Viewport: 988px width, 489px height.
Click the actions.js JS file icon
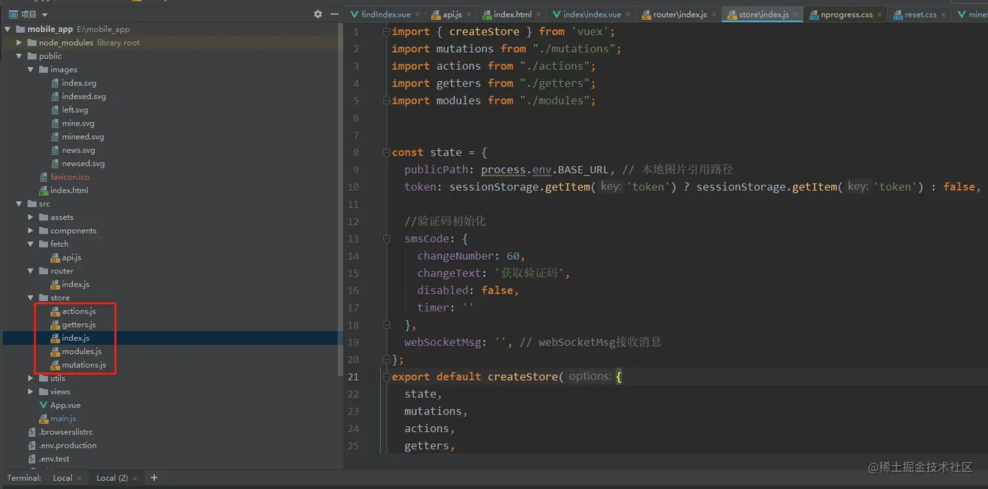pos(55,311)
